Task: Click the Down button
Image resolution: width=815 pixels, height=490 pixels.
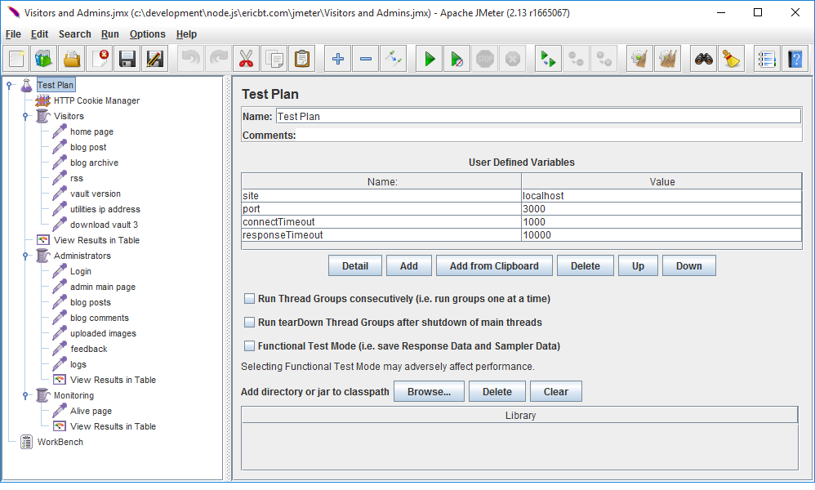Action: 688,266
